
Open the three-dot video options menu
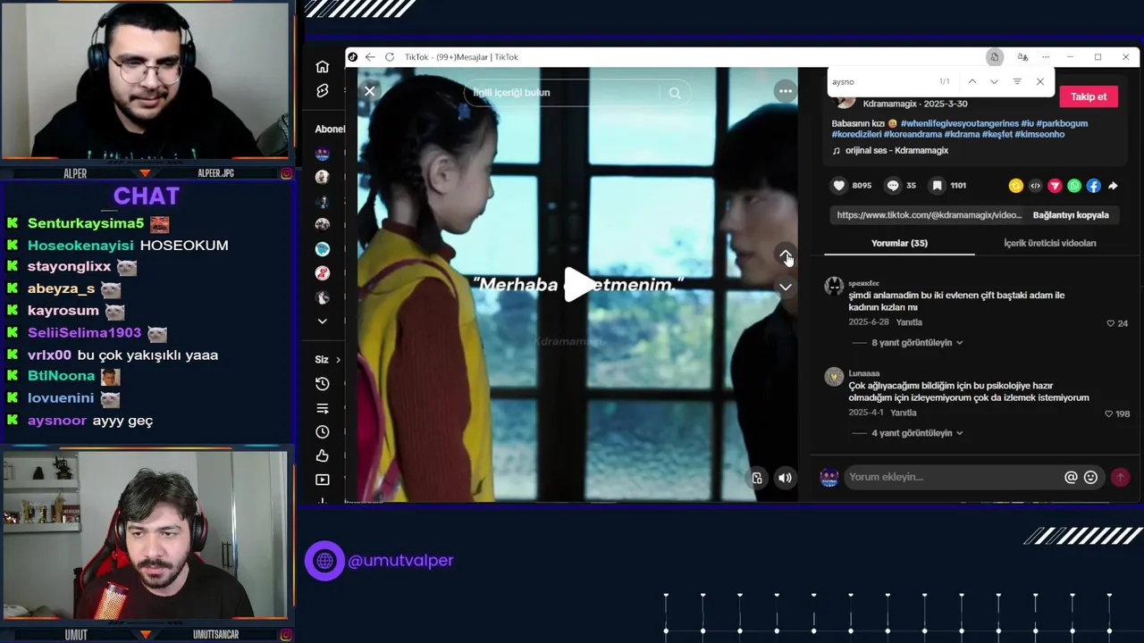tap(785, 91)
